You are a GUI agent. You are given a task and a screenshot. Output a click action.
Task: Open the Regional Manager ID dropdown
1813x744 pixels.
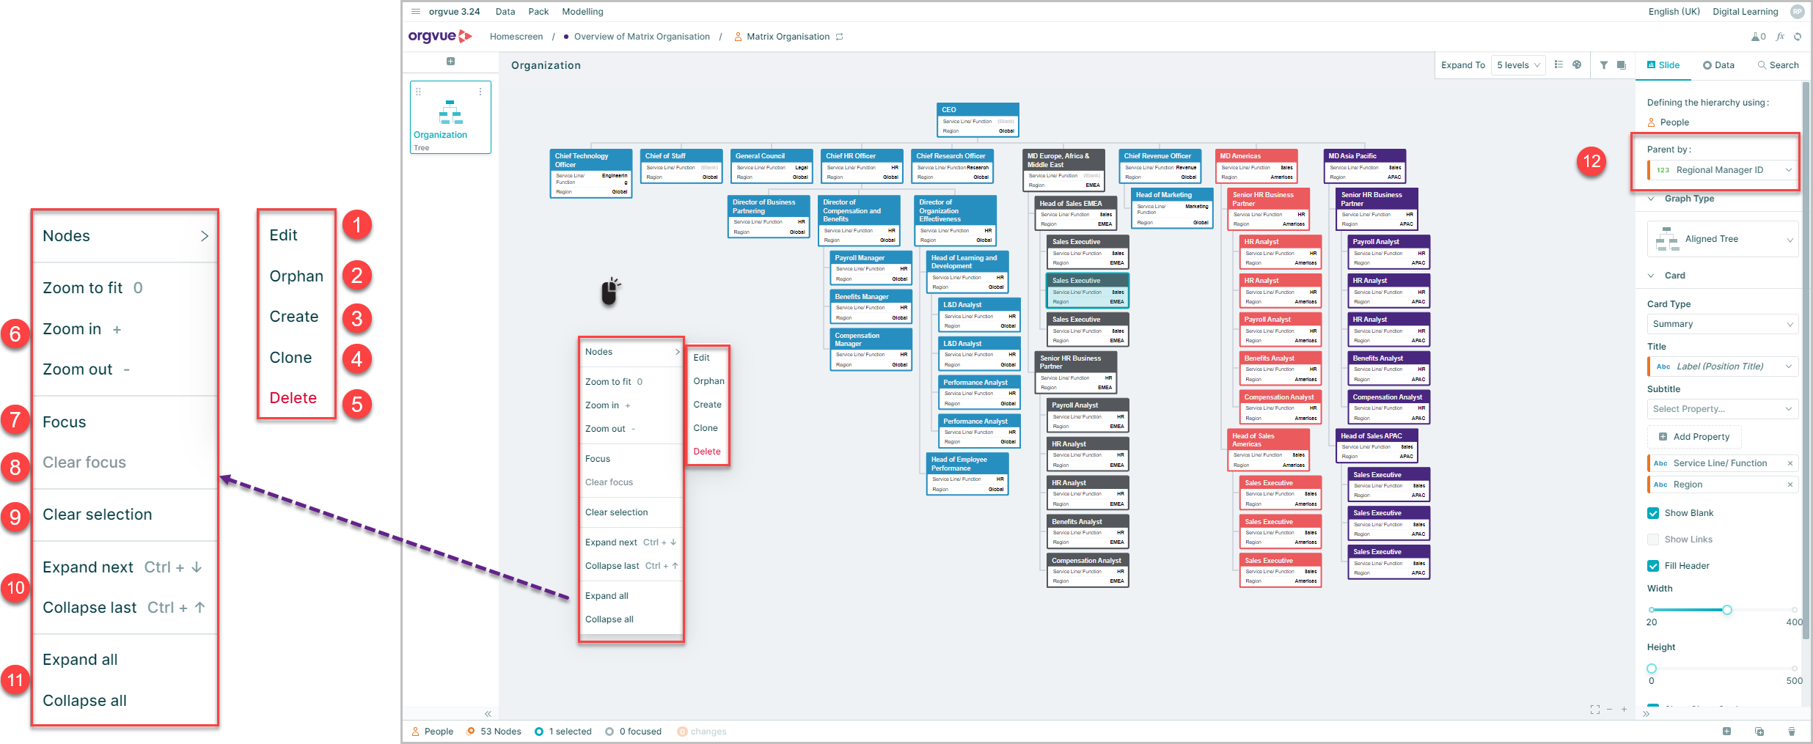[x=1723, y=170]
